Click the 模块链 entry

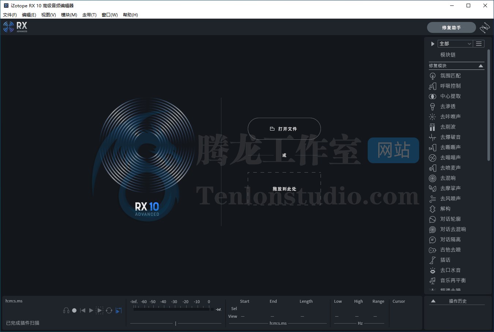click(448, 55)
